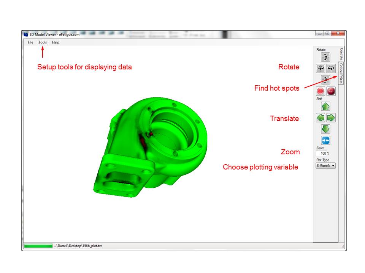Screen dimensions: 365x273
Task: Switch to the Critical Points tab
Action: pyautogui.click(x=341, y=73)
